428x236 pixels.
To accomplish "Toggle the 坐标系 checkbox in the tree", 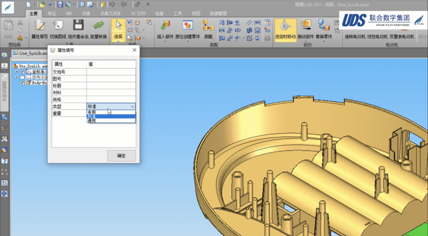I will coord(22,72).
